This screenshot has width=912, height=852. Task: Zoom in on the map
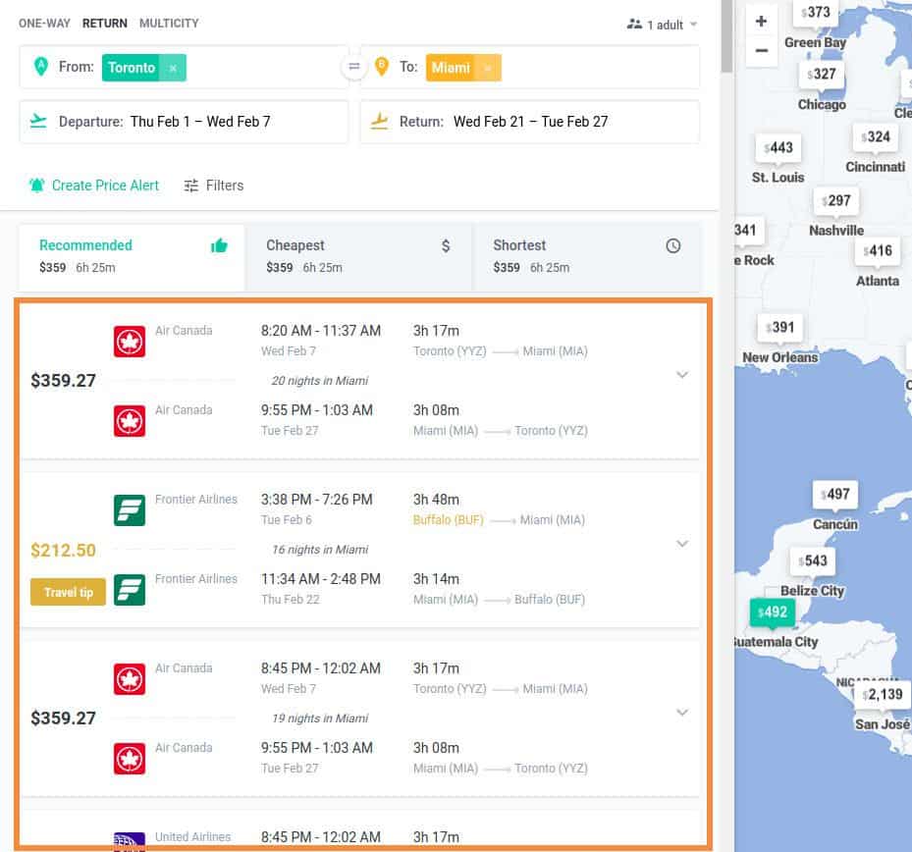[x=762, y=22]
